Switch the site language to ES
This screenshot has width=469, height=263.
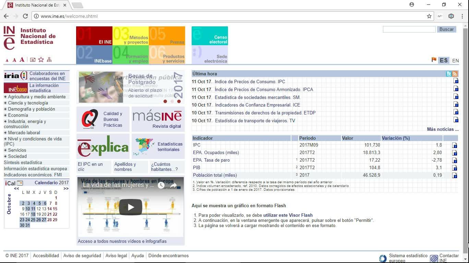point(444,60)
